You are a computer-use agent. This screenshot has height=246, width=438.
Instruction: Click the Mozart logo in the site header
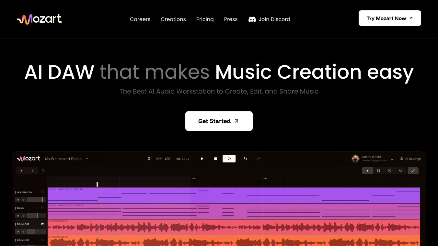click(x=39, y=19)
